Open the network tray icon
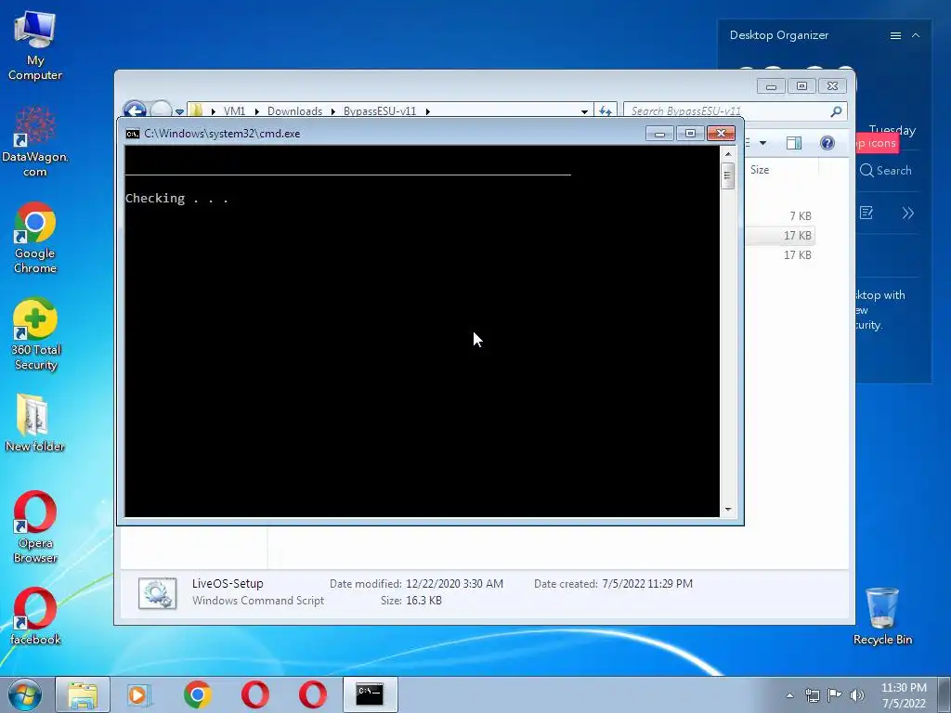The image size is (951, 713). point(812,695)
